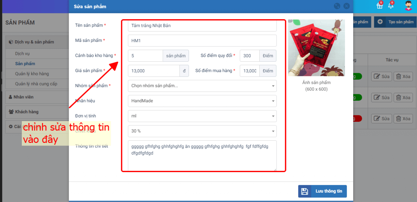This screenshot has width=417, height=202.
Task: Open the bell notifications icon
Action: (x=391, y=6)
